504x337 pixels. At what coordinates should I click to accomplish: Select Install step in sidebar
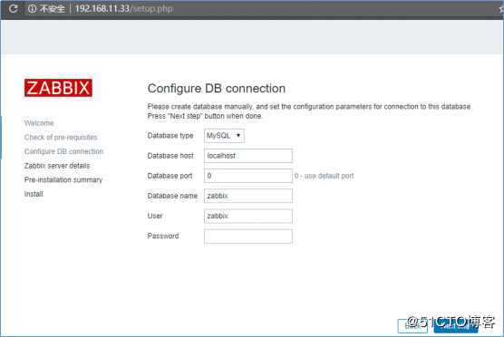tap(34, 194)
